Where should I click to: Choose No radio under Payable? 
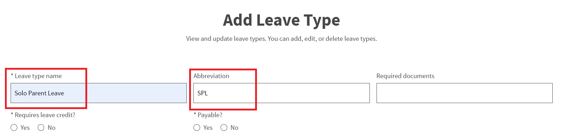(224, 128)
